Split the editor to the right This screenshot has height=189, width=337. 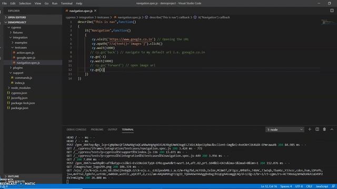[x=332, y=10]
